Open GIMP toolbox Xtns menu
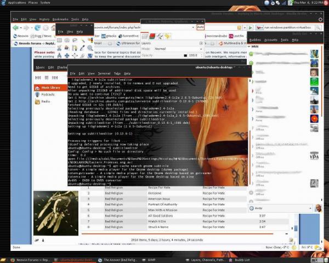This screenshot has width=329, height=263. [70, 32]
